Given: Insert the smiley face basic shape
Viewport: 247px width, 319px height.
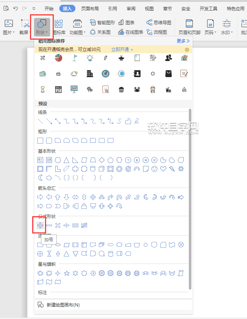Looking at the screenshot, I should pos(154,169).
